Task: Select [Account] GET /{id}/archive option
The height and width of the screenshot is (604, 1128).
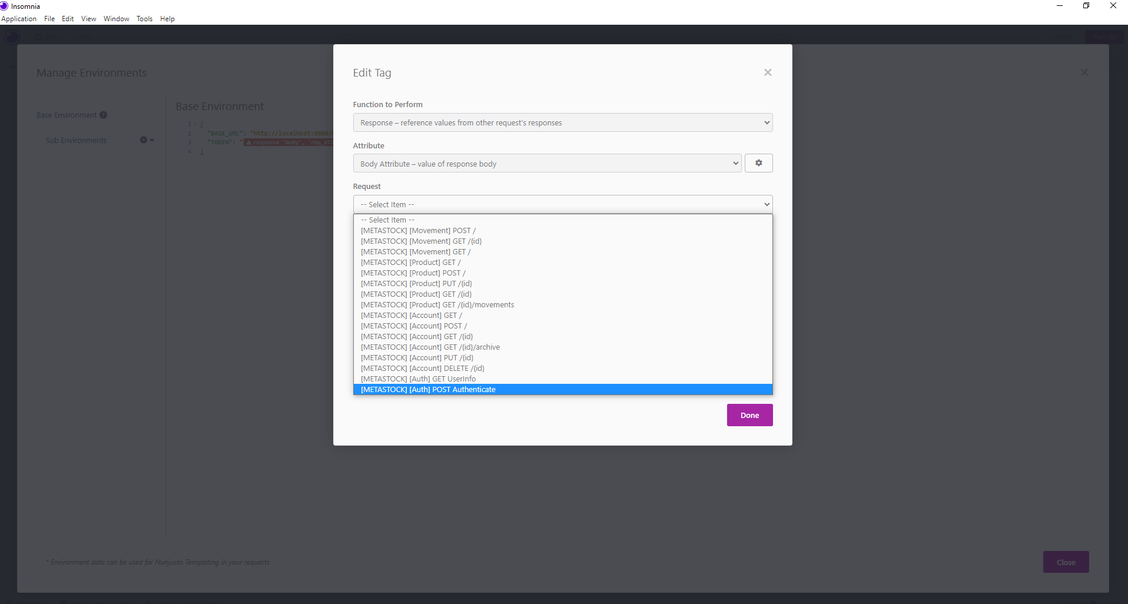Action: (563, 347)
